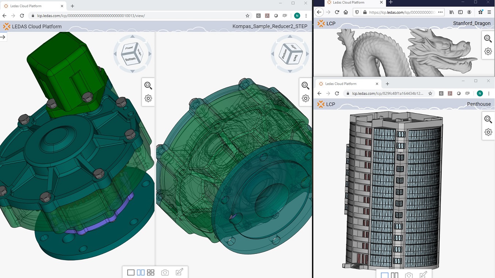Select Ledas Cloud Platform tab in Penthouse window
The height and width of the screenshot is (278, 495).
pyautogui.click(x=348, y=84)
